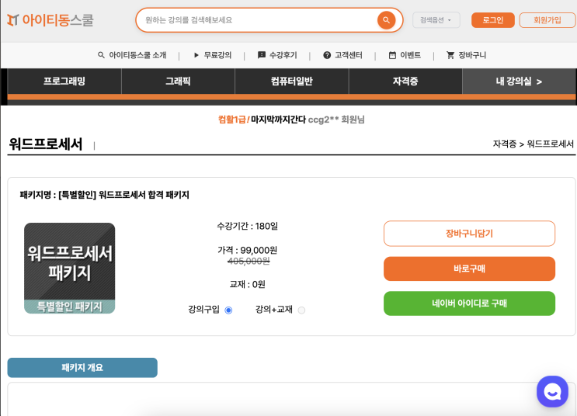Click the price text 가격 : 99,000원
The height and width of the screenshot is (416, 577).
coord(247,250)
